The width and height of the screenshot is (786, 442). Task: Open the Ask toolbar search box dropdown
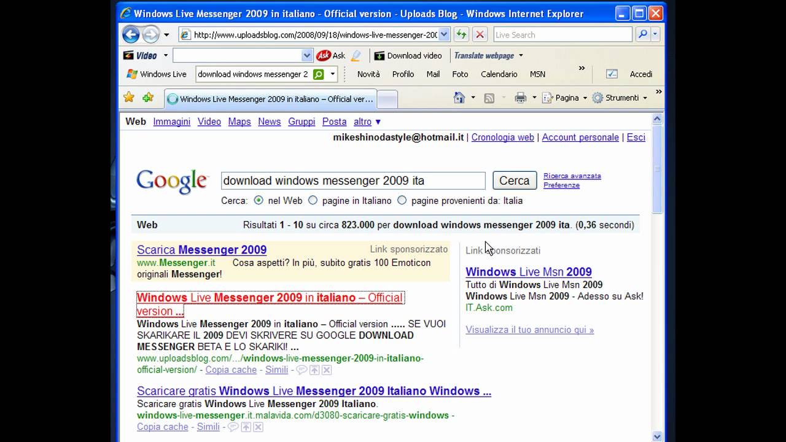(x=307, y=55)
